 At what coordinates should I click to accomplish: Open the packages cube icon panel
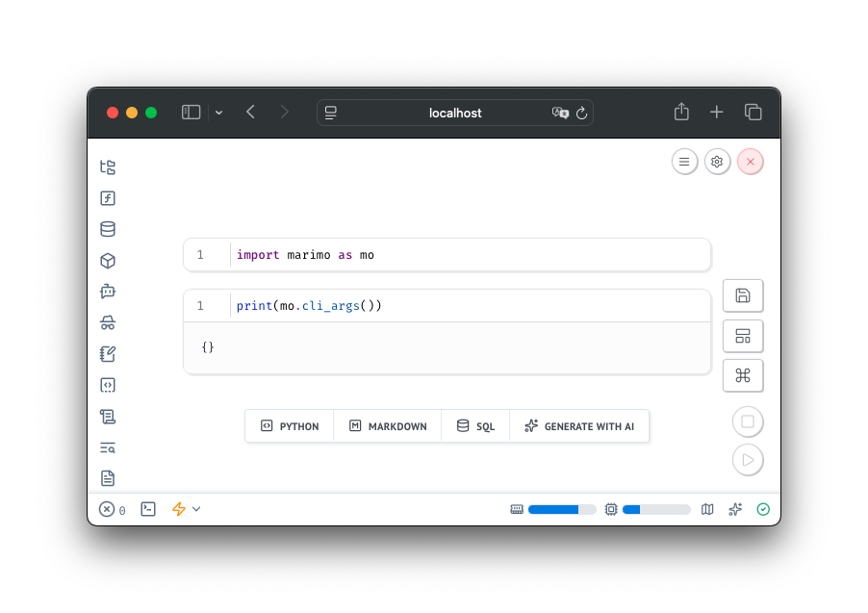click(108, 261)
